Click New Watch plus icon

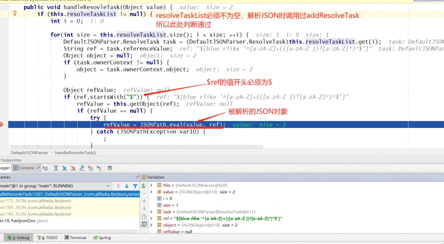144,186
